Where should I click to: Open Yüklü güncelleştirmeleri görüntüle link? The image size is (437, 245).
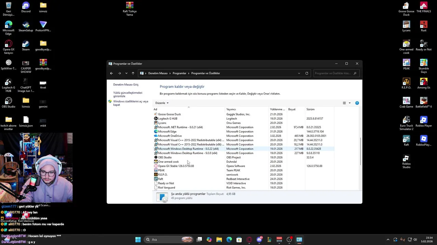pos(128,94)
